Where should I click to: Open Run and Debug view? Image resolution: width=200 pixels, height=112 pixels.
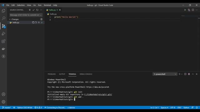coord(3,34)
